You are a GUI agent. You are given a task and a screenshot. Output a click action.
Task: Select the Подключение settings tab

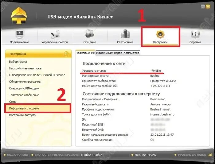tap(85, 53)
